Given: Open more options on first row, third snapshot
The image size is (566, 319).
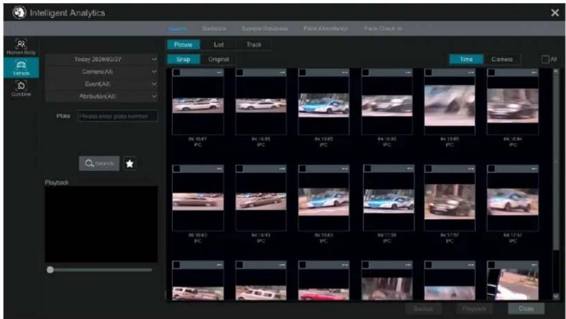Looking at the screenshot, I should 345,72.
